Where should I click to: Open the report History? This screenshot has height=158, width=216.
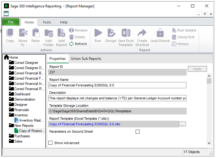[180, 44]
